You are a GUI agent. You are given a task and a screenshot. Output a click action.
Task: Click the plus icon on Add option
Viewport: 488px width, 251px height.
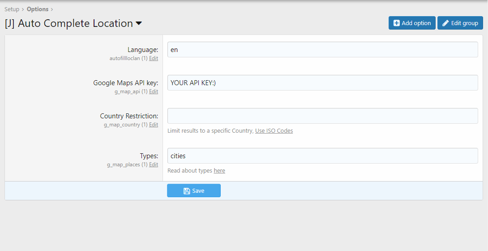coord(396,23)
